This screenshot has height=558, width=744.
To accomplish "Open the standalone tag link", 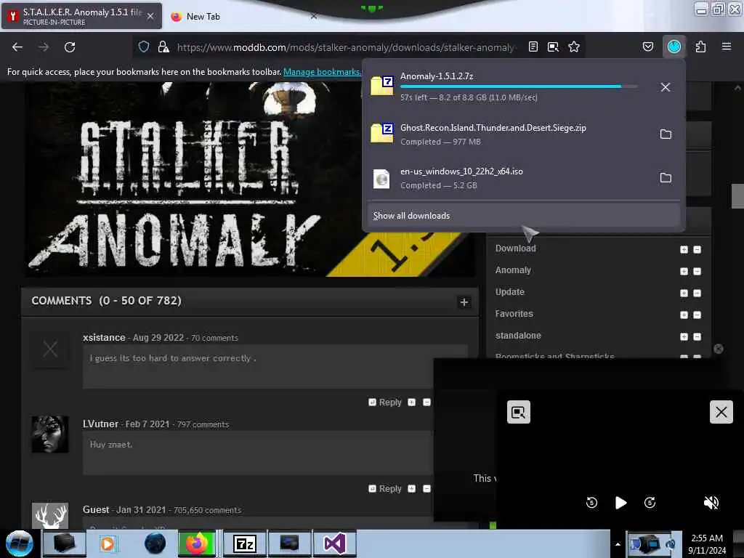I will [518, 336].
